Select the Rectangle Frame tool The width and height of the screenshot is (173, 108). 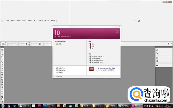(x=2, y=68)
